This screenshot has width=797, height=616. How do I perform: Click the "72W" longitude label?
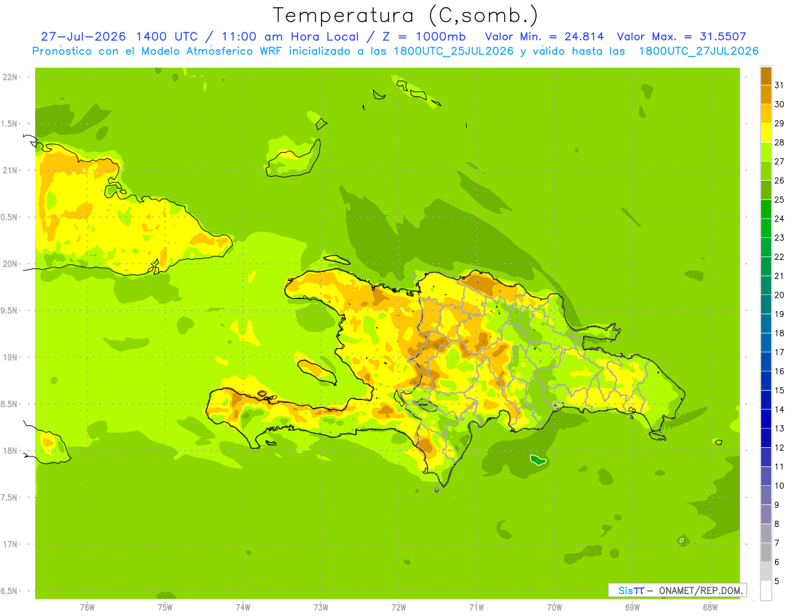pos(398,607)
